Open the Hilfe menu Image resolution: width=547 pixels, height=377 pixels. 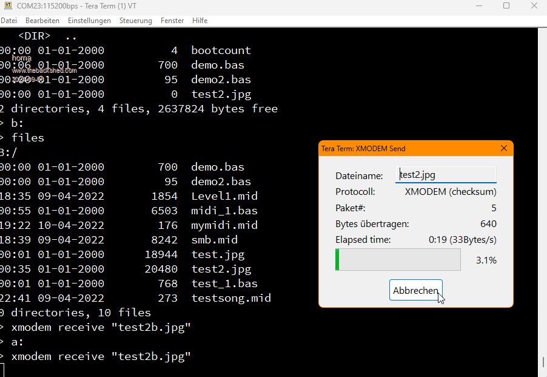tap(200, 21)
